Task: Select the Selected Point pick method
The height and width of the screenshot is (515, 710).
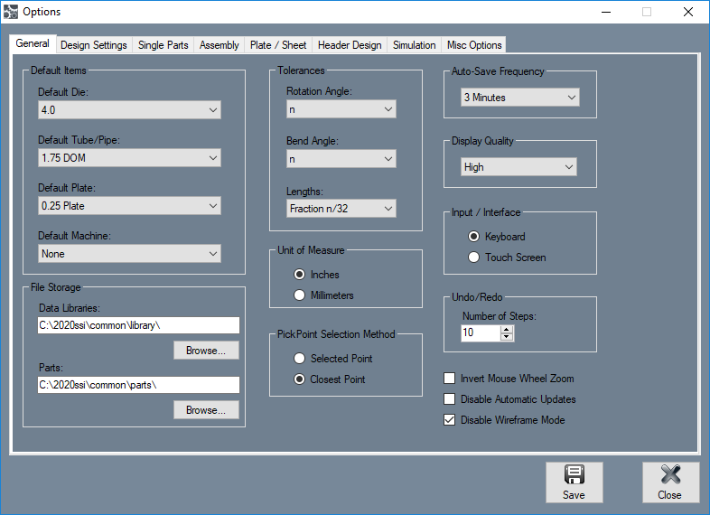Action: [x=301, y=359]
